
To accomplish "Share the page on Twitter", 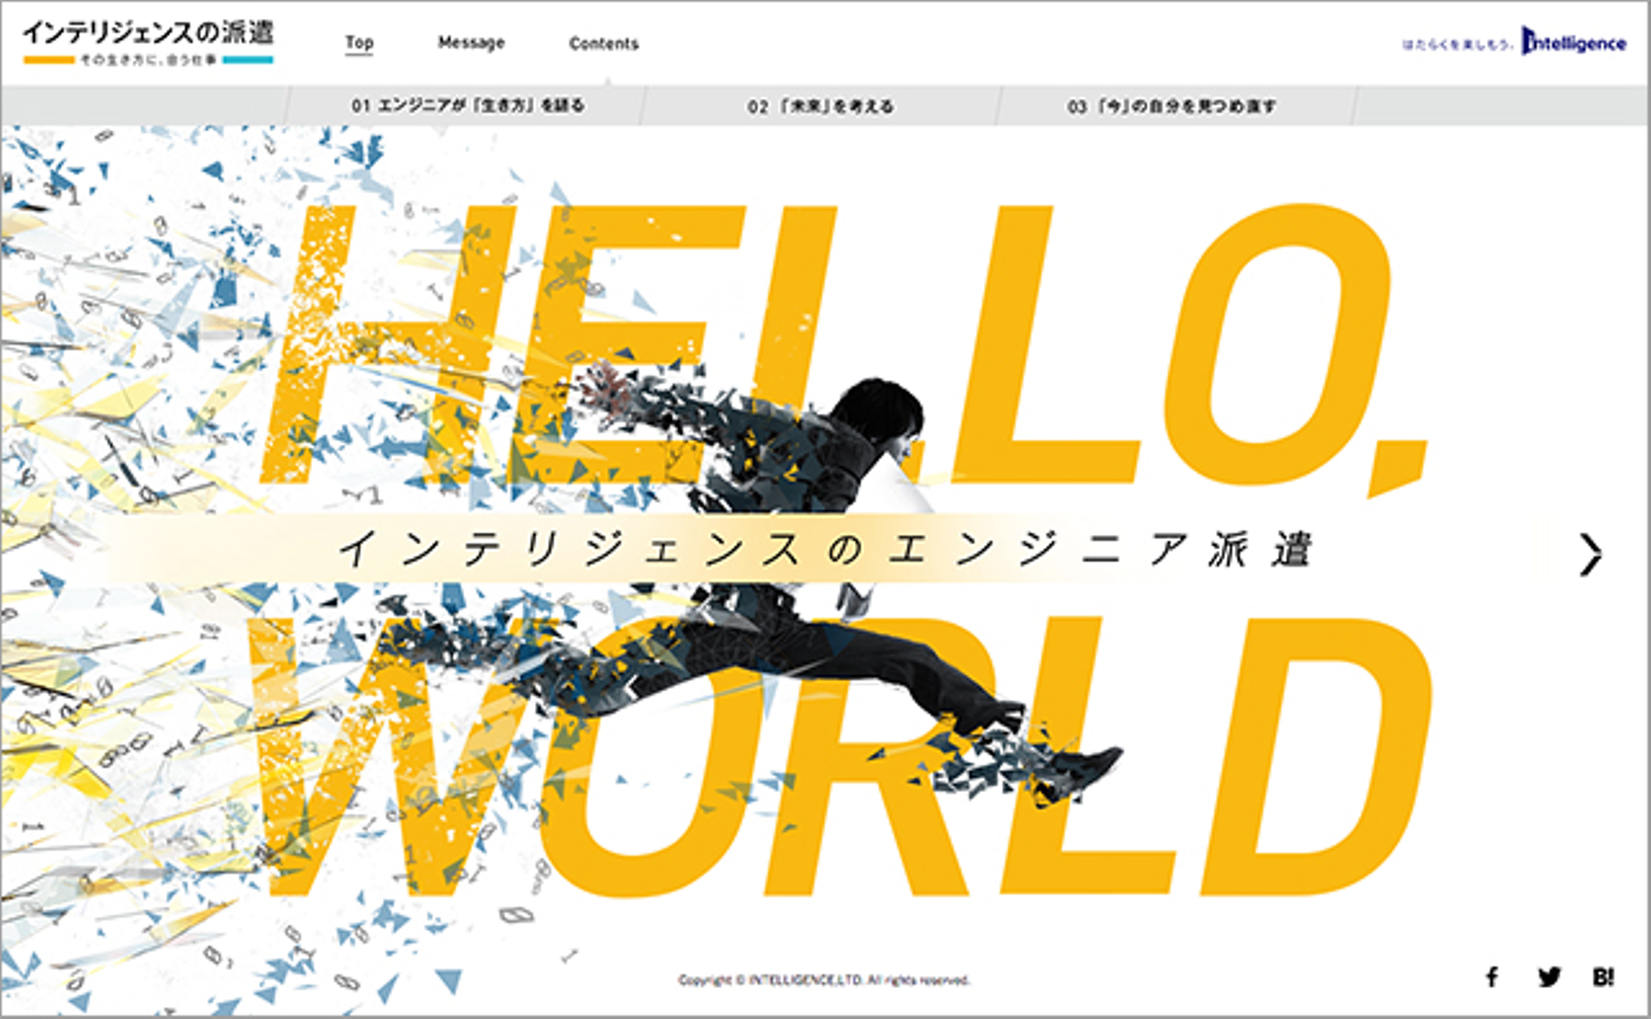I will click(x=1549, y=977).
